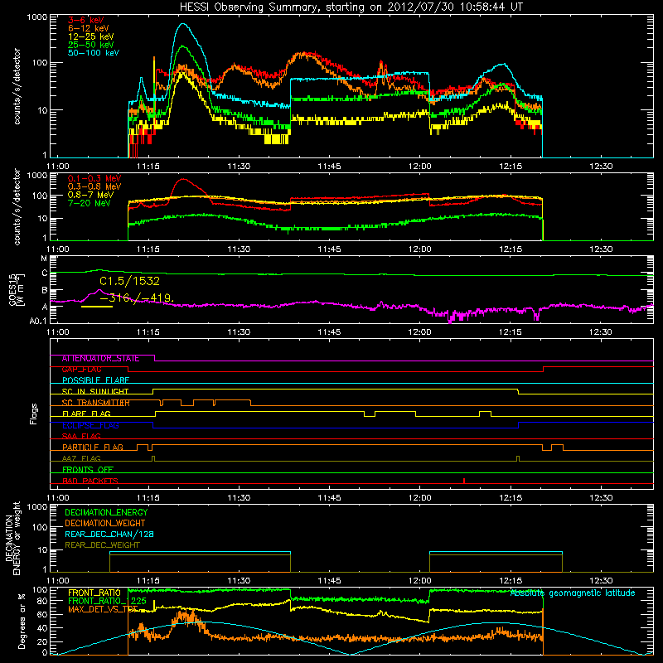Select the 6-12 keV legend label
The image size is (663, 663).
[89, 28]
